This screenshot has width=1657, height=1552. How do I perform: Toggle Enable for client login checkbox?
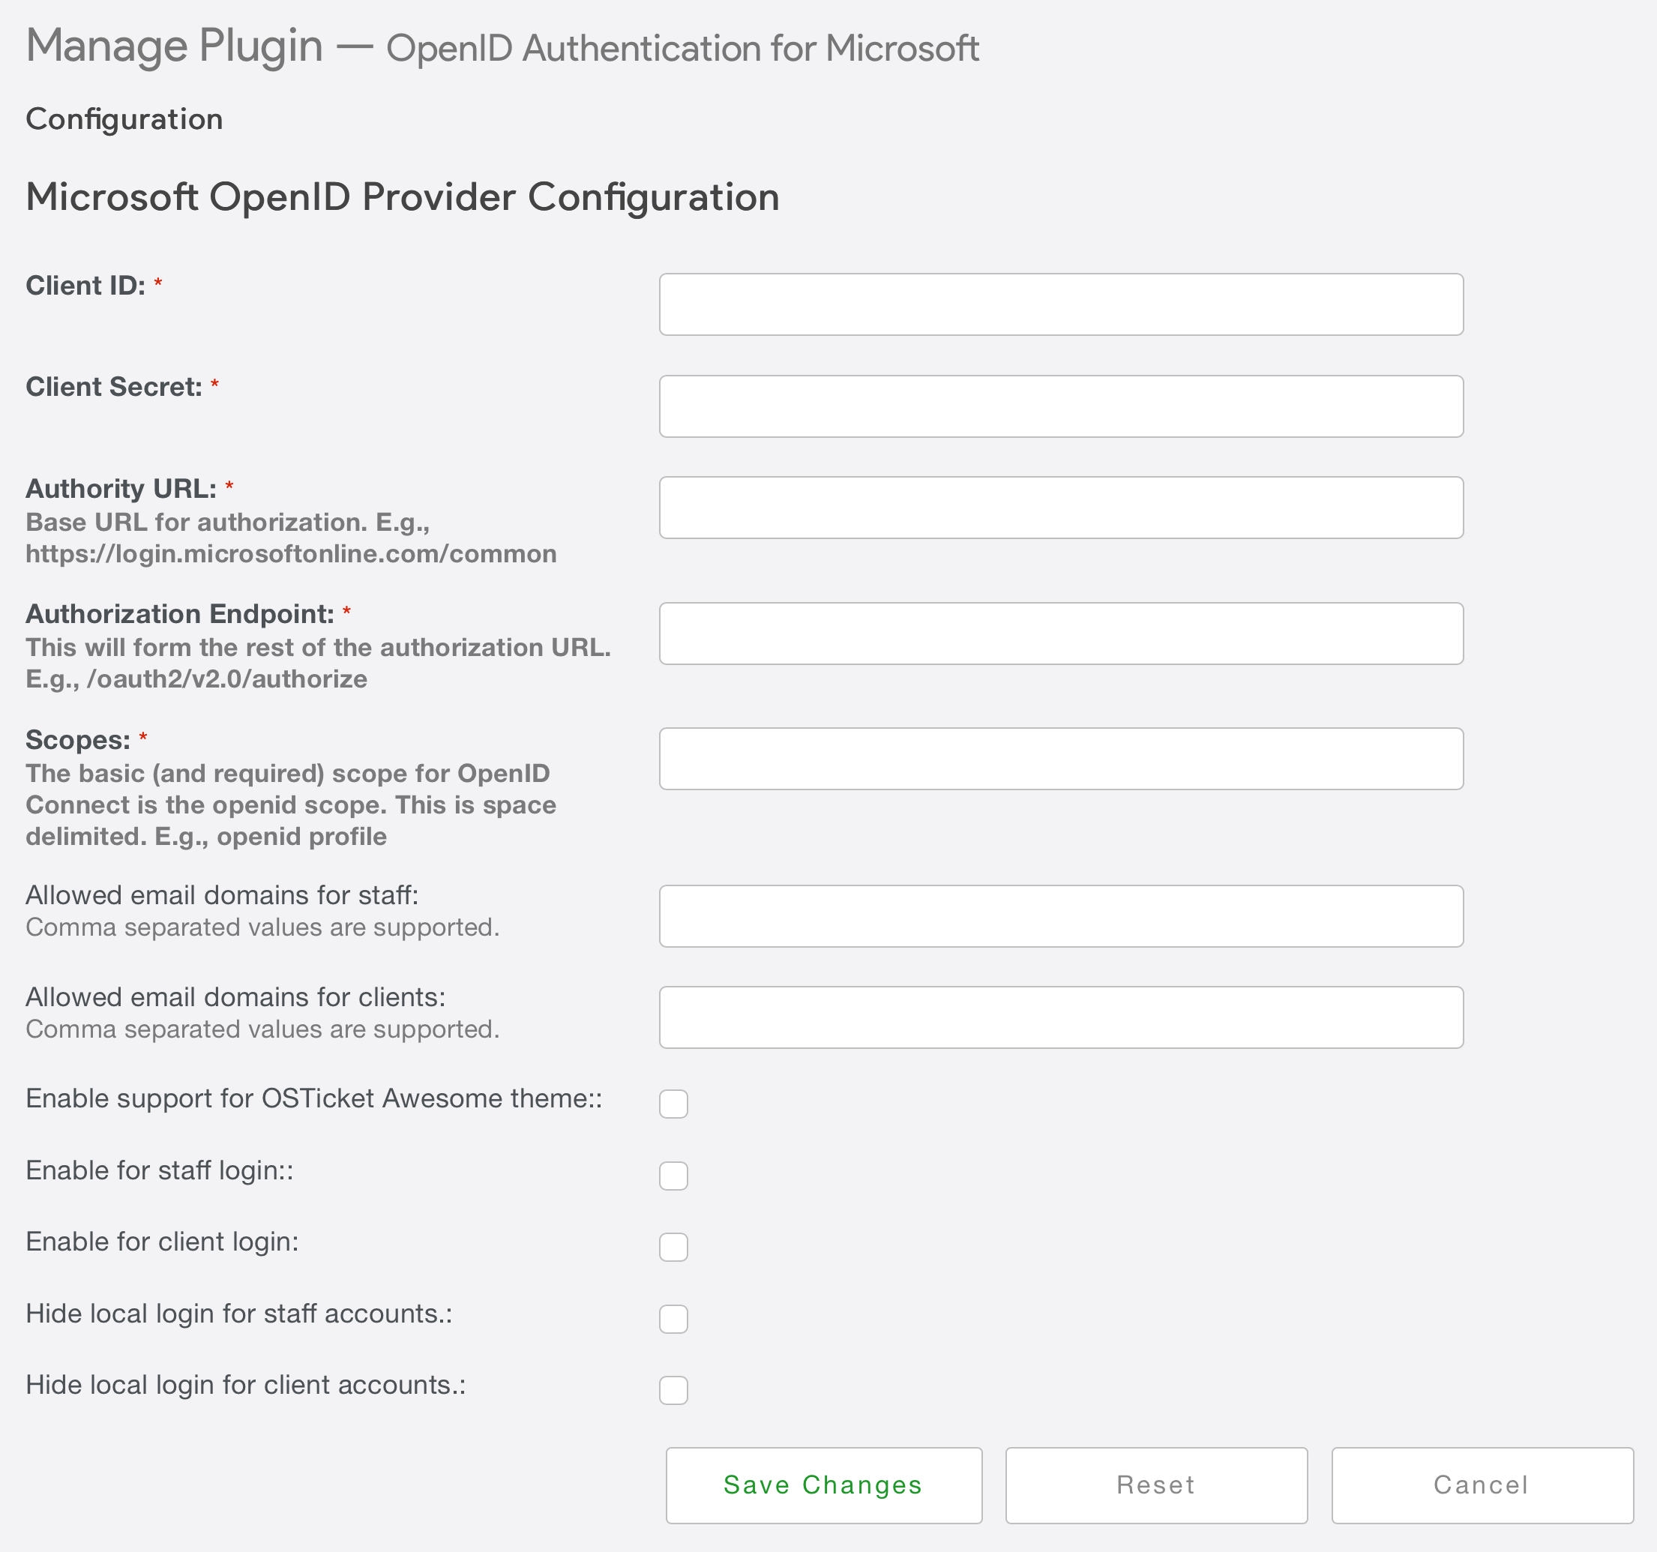673,1247
